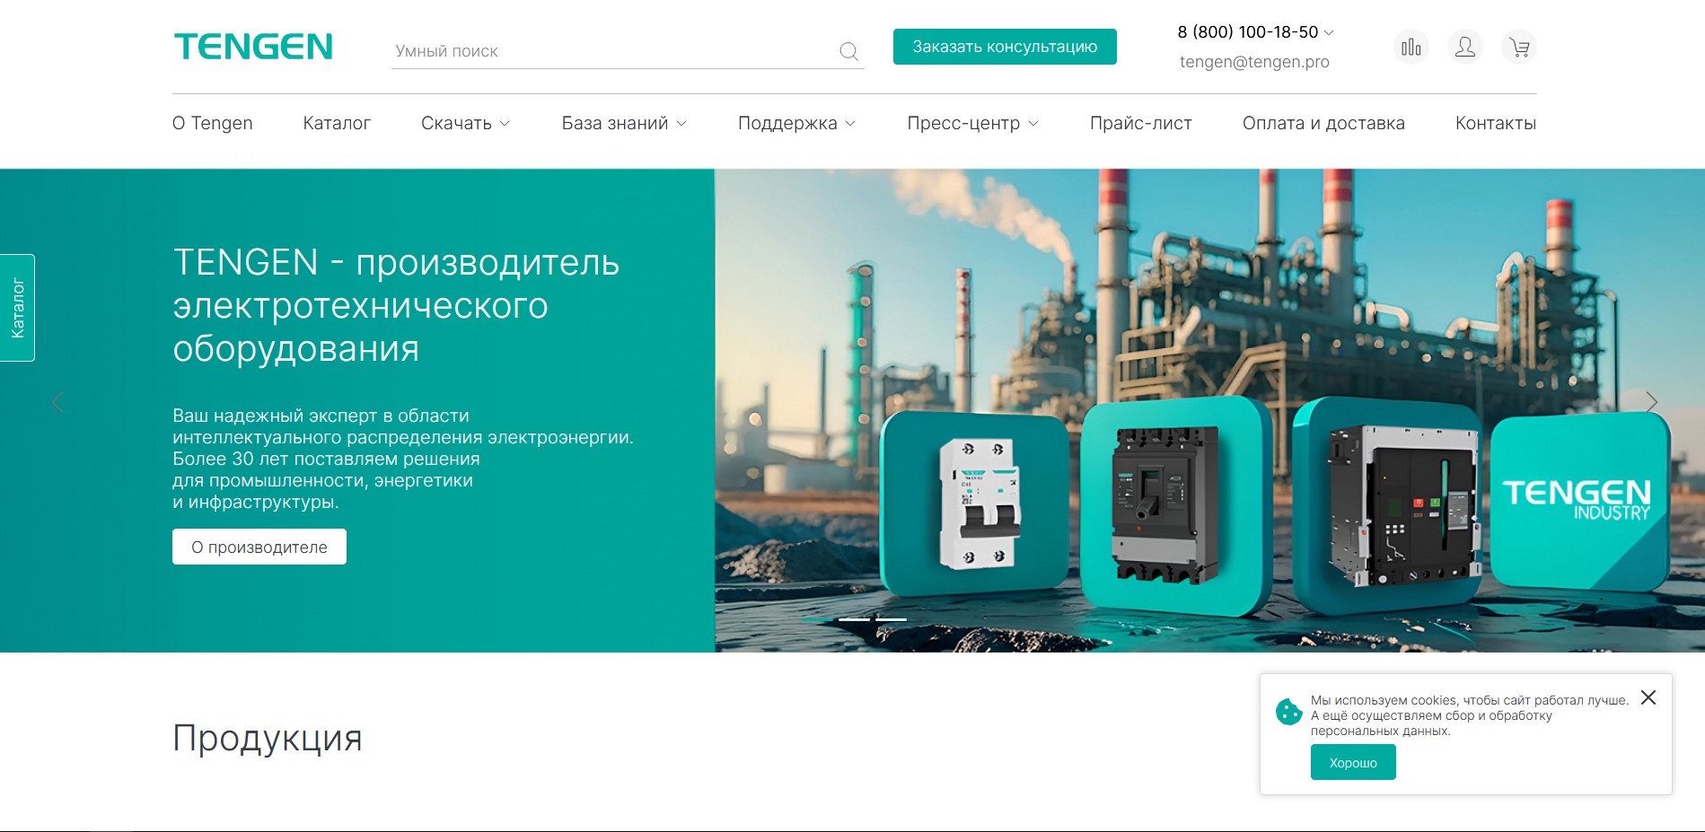Viewport: 1705px width, 832px height.
Task: Expand the Скачать menu
Action: pos(465,123)
